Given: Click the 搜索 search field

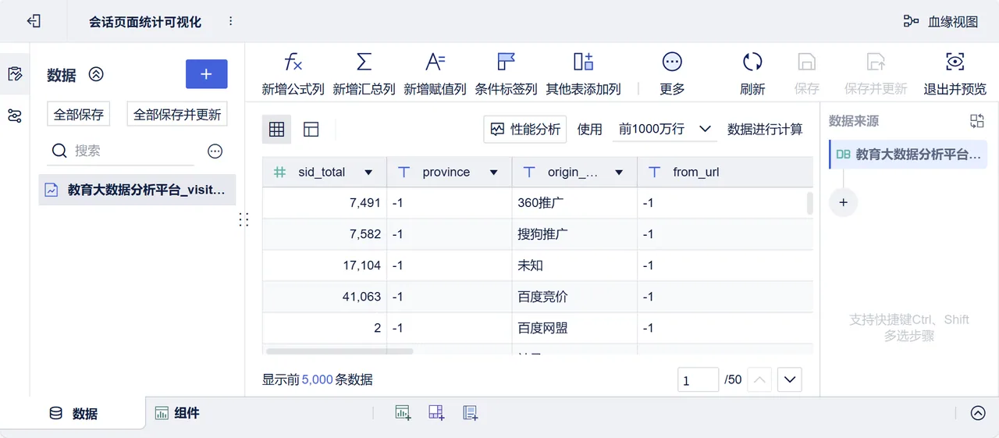Looking at the screenshot, I should coord(121,151).
